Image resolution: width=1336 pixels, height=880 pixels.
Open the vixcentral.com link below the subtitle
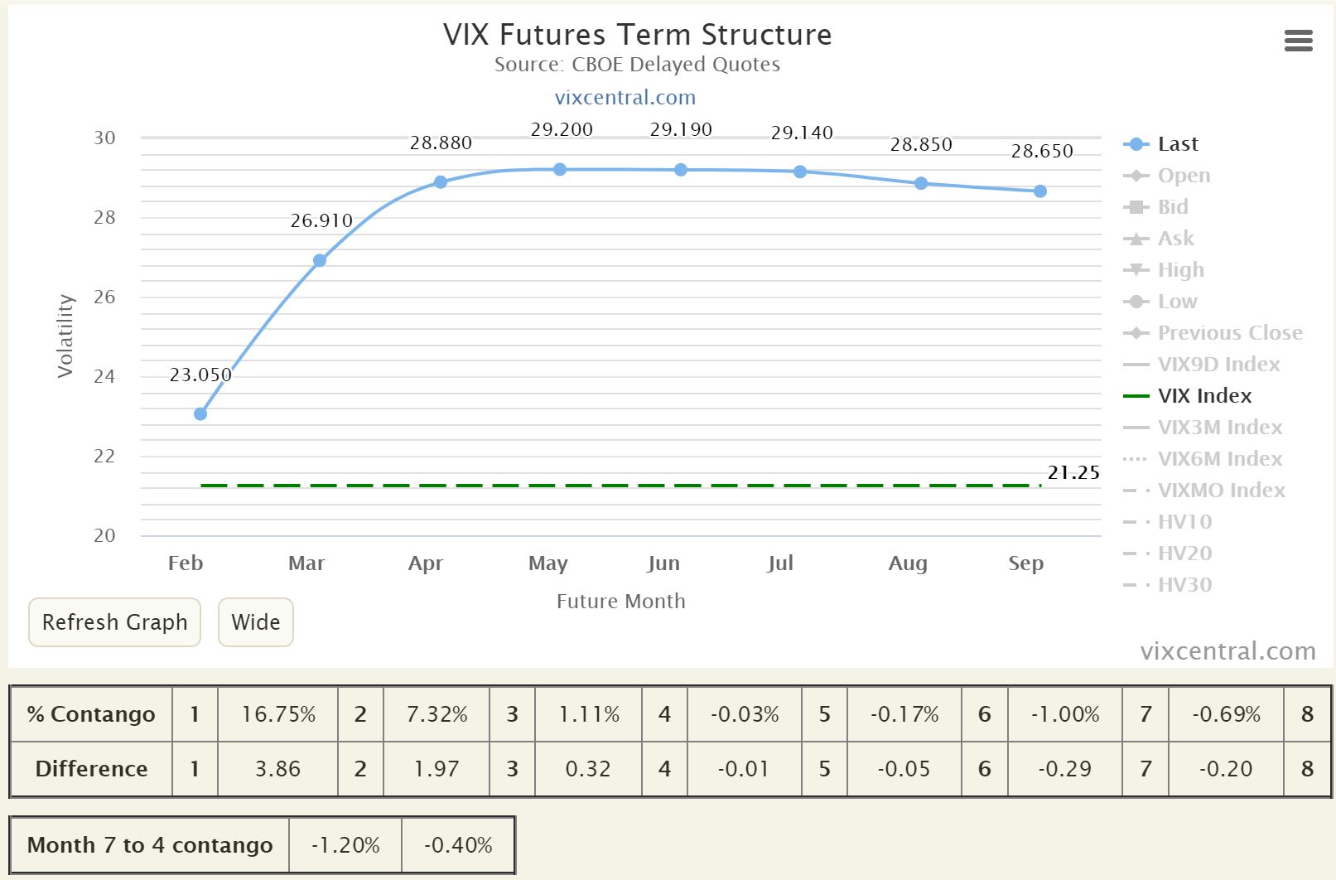tap(625, 97)
